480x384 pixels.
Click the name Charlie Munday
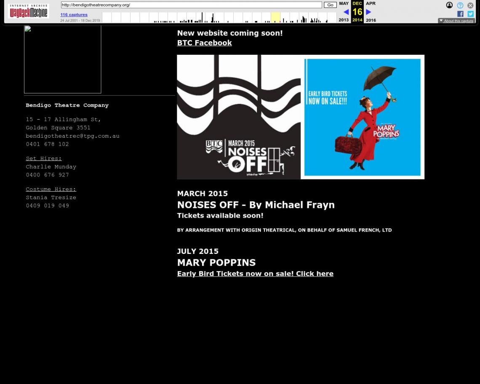coord(51,167)
